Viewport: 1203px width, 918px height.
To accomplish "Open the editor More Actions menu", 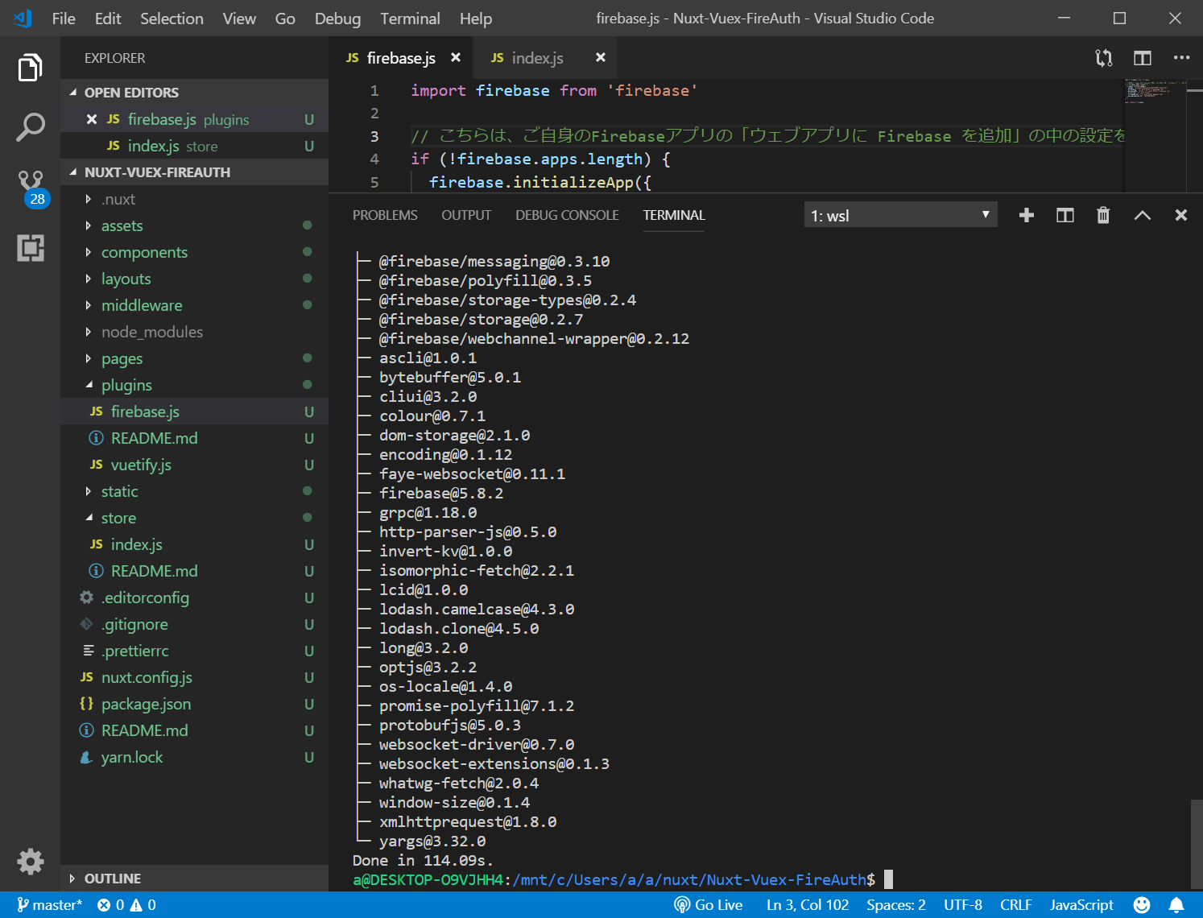I will point(1181,58).
